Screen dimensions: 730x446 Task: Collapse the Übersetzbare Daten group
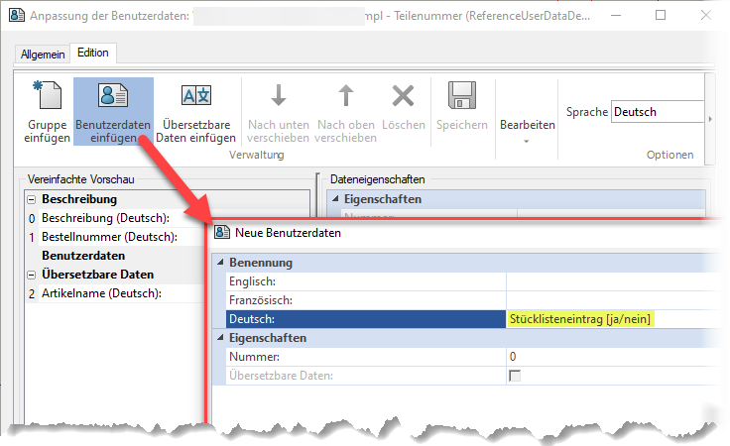[x=32, y=275]
